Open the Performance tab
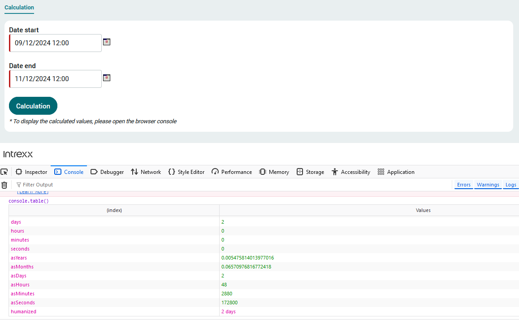 232,172
